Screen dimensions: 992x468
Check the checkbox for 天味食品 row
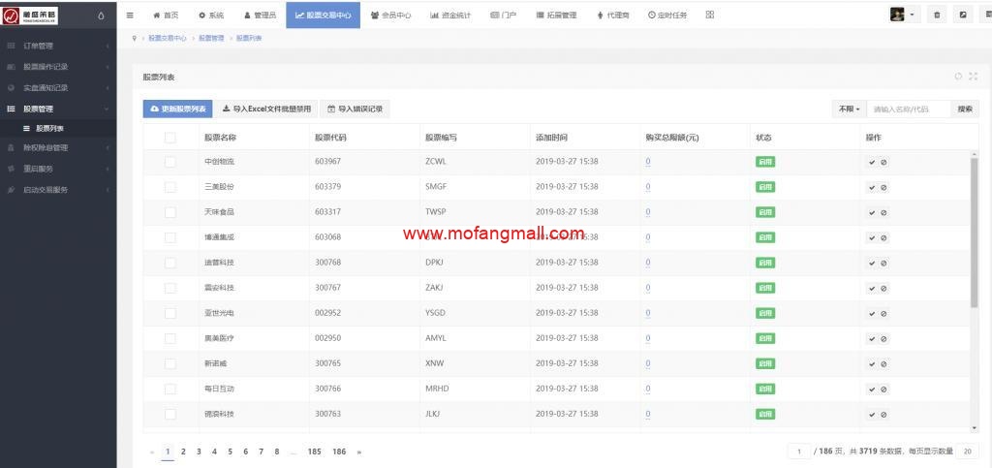pos(170,211)
